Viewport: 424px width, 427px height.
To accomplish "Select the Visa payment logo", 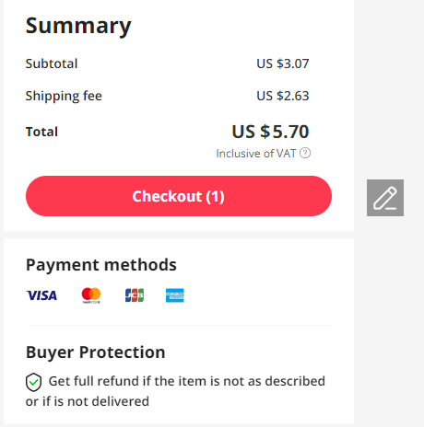I will (41, 295).
